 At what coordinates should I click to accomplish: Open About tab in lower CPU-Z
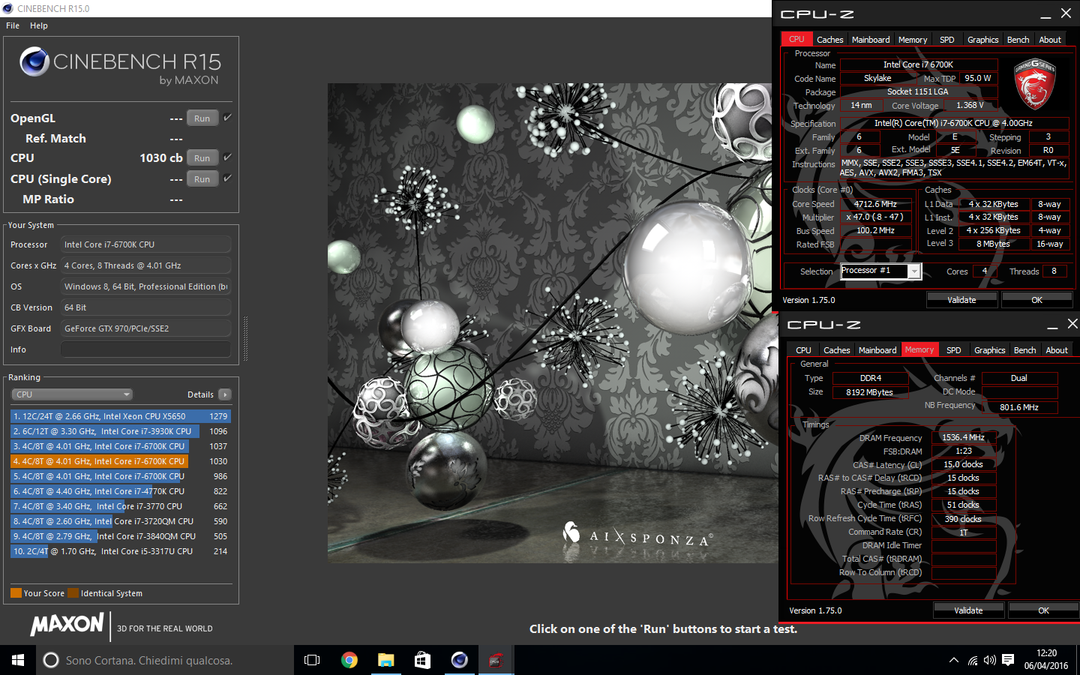(1057, 350)
